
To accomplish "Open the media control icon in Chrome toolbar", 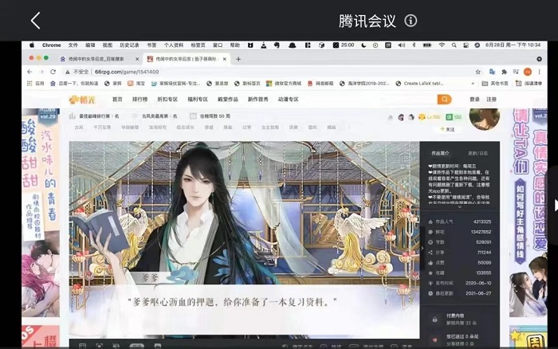I will (516, 72).
